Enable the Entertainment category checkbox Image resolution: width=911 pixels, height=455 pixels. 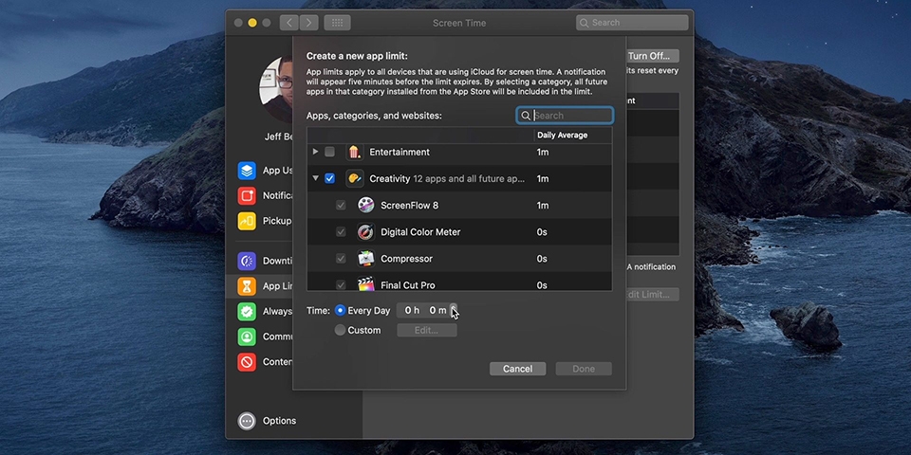(x=329, y=152)
